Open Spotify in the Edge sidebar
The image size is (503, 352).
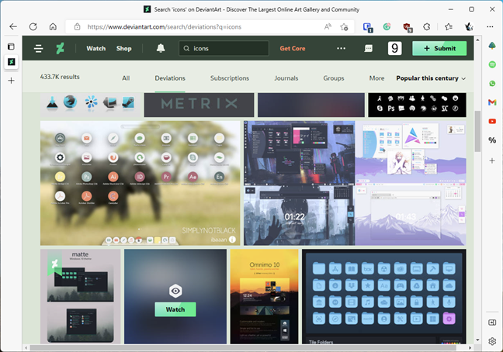click(x=492, y=64)
